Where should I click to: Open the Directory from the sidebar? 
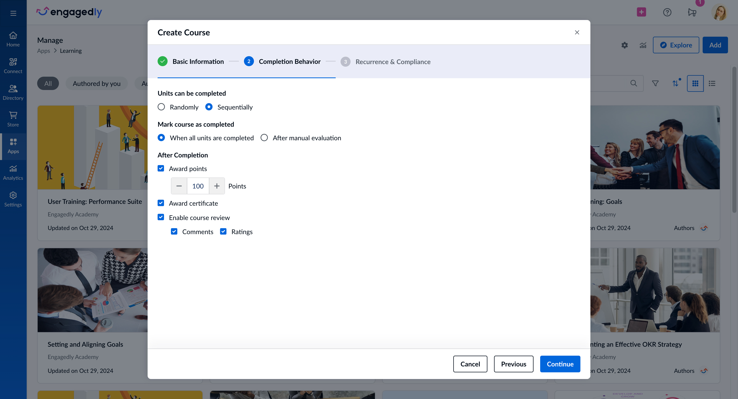click(13, 92)
